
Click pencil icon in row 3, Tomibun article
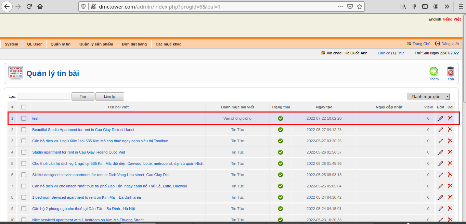(440, 141)
